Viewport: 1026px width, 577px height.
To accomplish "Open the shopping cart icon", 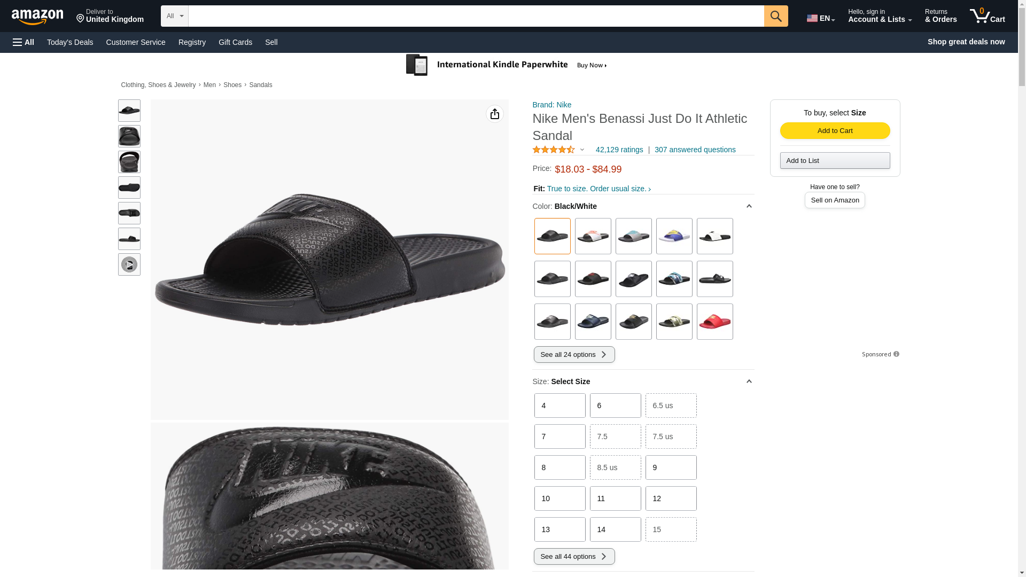I will (987, 16).
